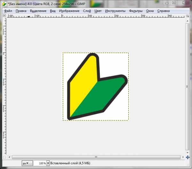Click the horizontal scrollbar left arrow
Image resolution: width=192 pixels, height=169 pixels.
tap(9, 157)
